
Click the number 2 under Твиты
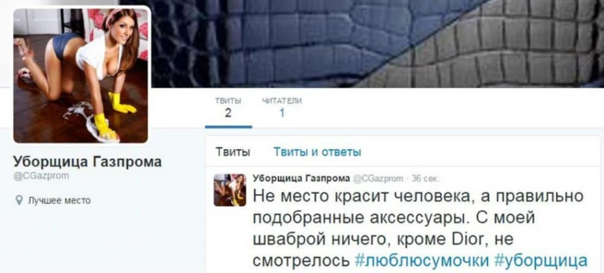coord(228,113)
